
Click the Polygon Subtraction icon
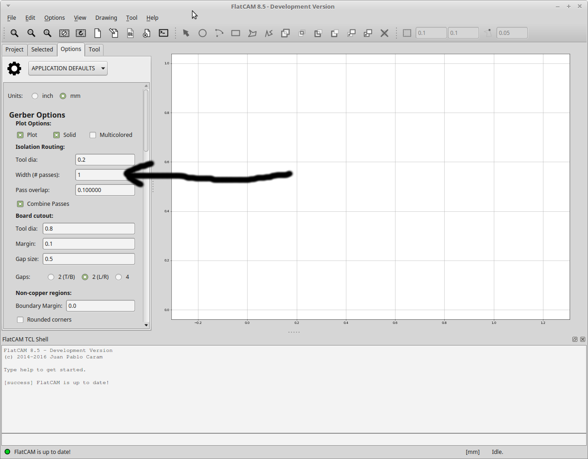(318, 33)
